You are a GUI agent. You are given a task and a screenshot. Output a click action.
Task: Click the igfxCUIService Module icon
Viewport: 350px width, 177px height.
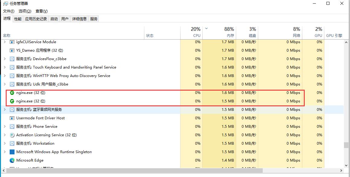pos(12,42)
